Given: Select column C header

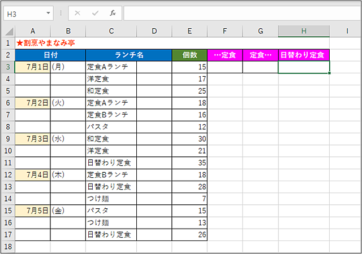Looking at the screenshot, I should click(x=111, y=31).
